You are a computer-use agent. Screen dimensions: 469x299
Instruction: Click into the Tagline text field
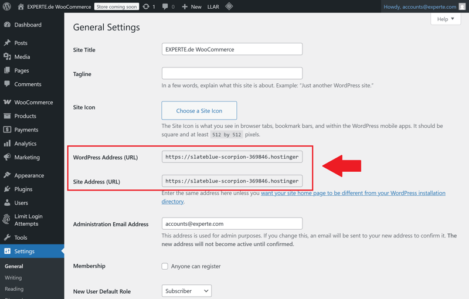(232, 73)
